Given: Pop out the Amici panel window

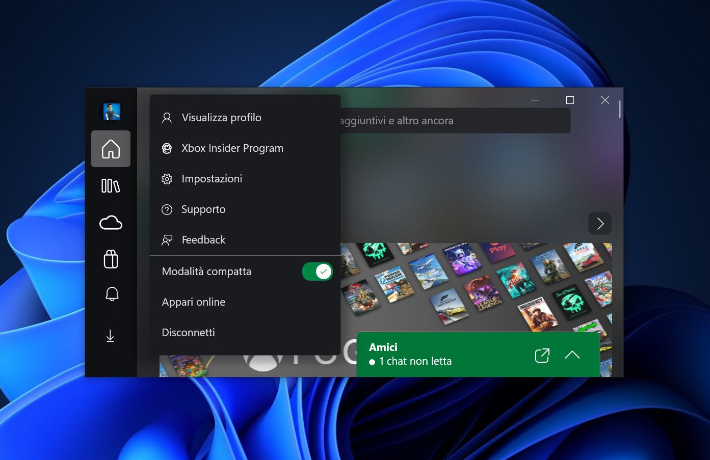Looking at the screenshot, I should (542, 355).
